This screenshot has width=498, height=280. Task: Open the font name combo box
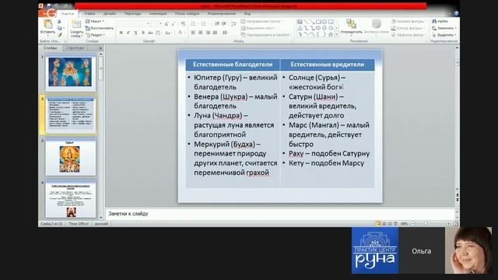pyautogui.click(x=134, y=24)
